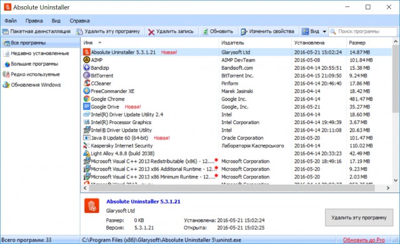
Task: Click the large orange trash icon in details
Action: [92, 205]
